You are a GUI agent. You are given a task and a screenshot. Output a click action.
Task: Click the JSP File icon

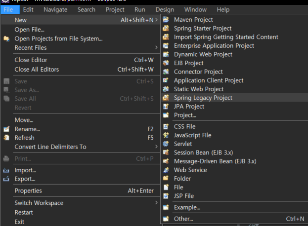click(x=166, y=196)
